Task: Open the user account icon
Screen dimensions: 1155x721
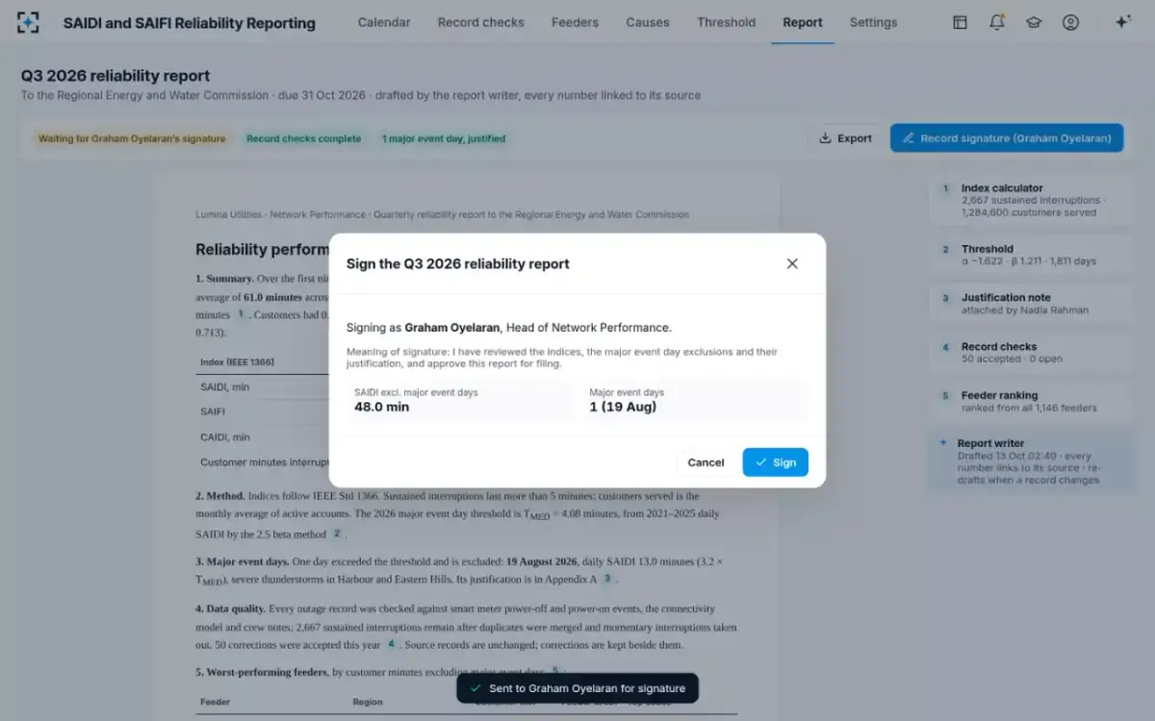Action: click(x=1070, y=22)
